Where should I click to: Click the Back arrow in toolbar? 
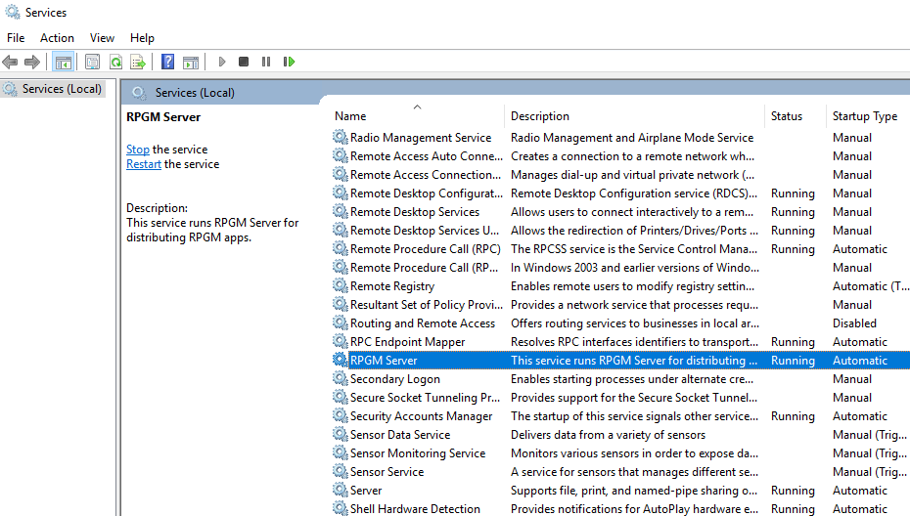point(11,62)
